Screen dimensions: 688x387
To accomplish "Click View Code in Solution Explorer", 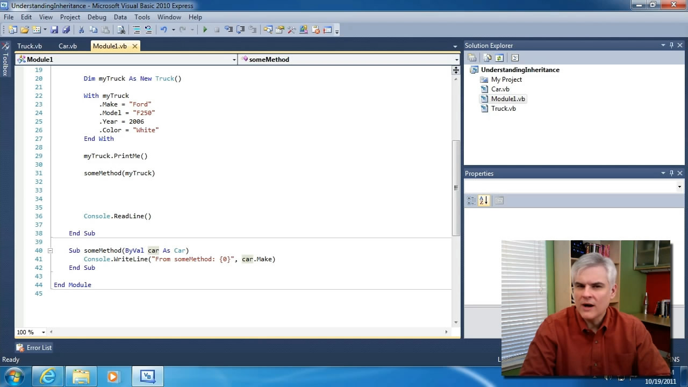I will 514,58.
